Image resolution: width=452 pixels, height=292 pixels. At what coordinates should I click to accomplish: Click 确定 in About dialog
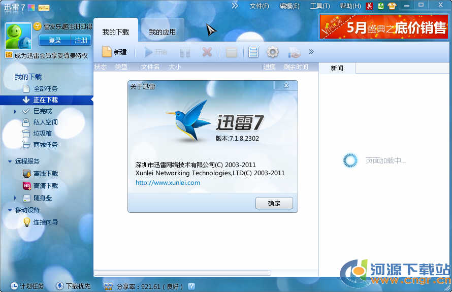pos(274,204)
